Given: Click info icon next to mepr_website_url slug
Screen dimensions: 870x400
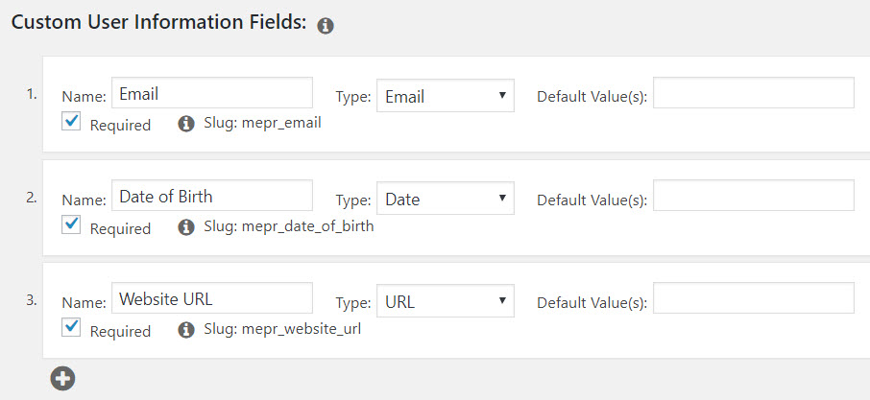Looking at the screenshot, I should click(x=186, y=330).
